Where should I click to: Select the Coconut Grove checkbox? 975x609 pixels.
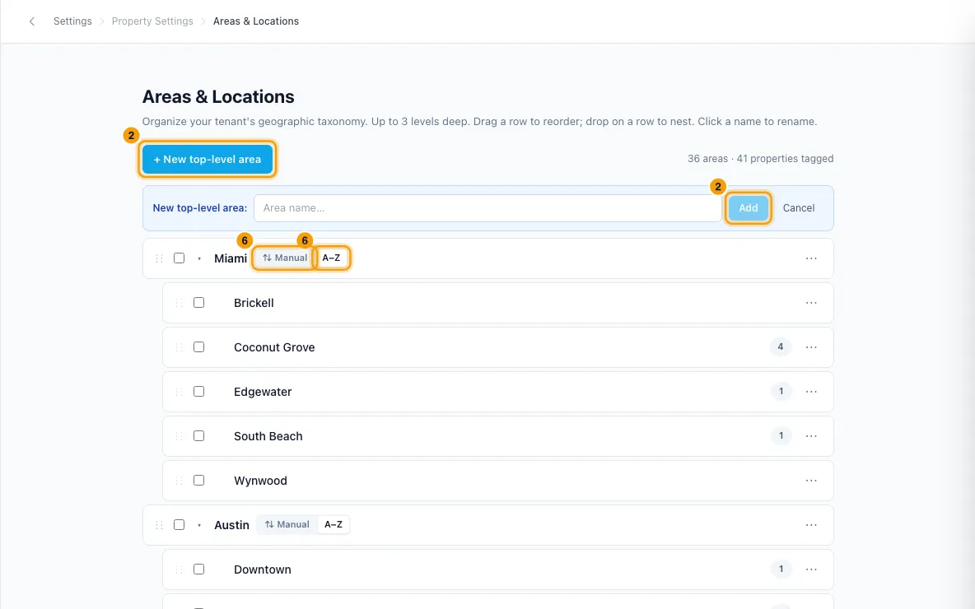[199, 346]
